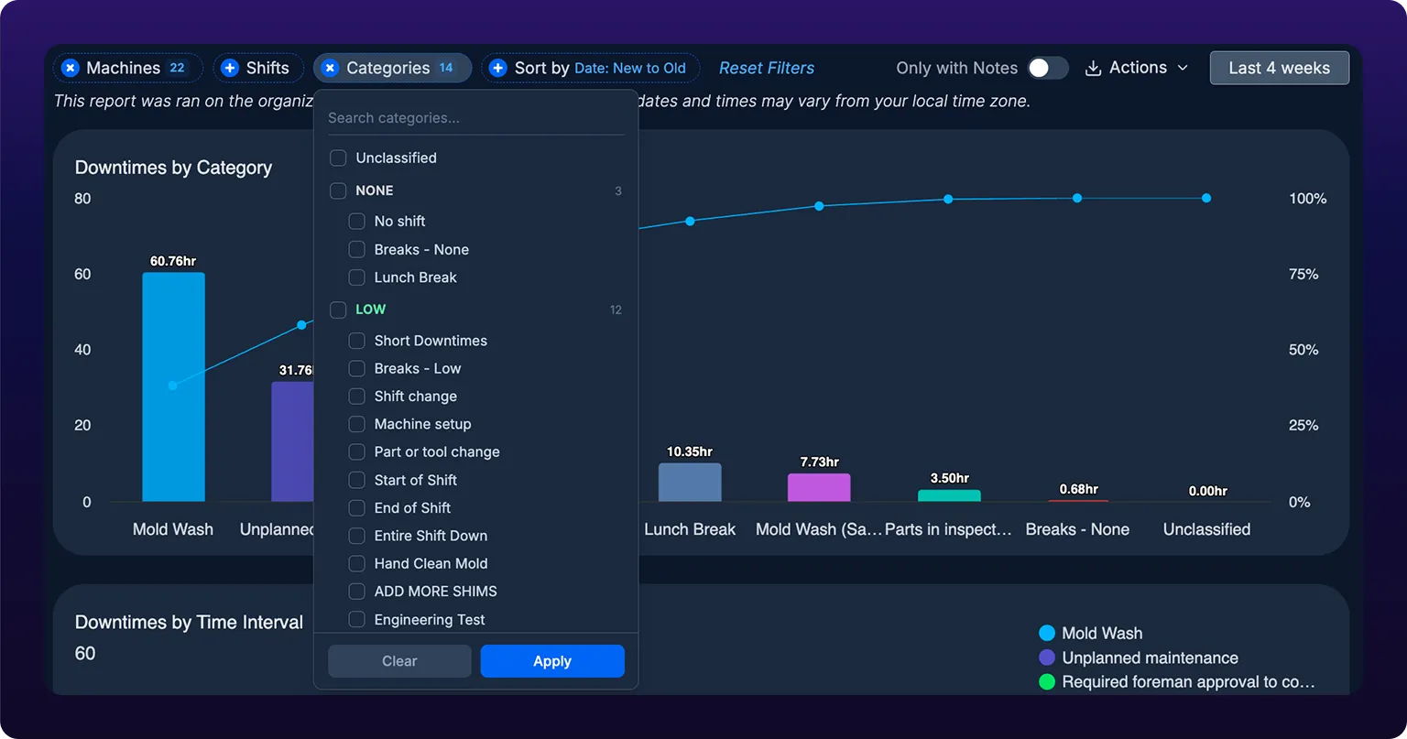Click the Apply button
Screen dimensions: 1407x739
(552, 661)
